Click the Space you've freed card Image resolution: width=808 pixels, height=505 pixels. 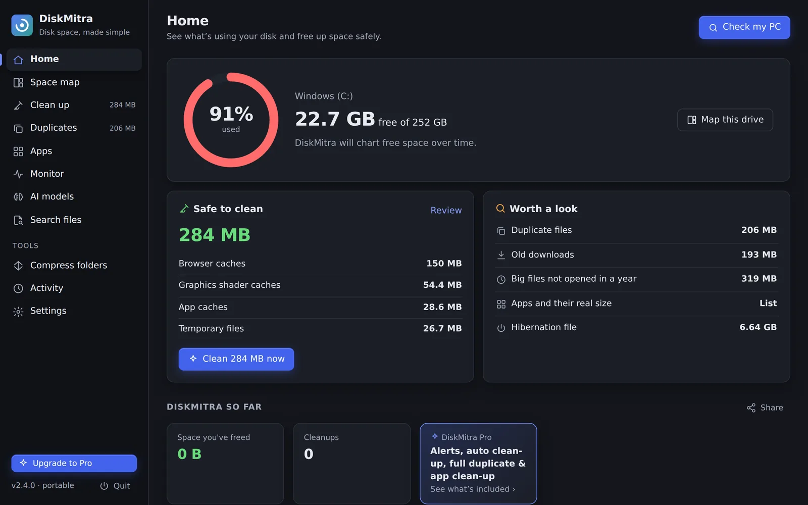(x=225, y=464)
